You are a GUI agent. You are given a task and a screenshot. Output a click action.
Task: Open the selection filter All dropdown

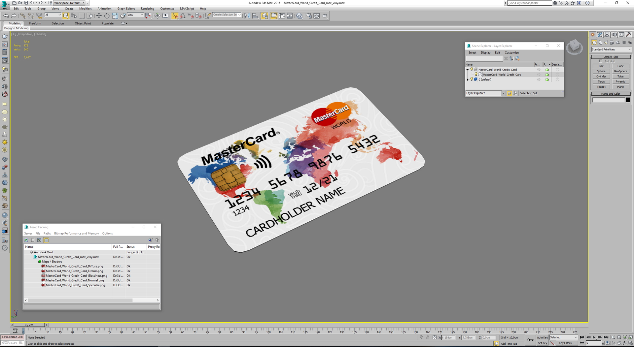pos(53,15)
